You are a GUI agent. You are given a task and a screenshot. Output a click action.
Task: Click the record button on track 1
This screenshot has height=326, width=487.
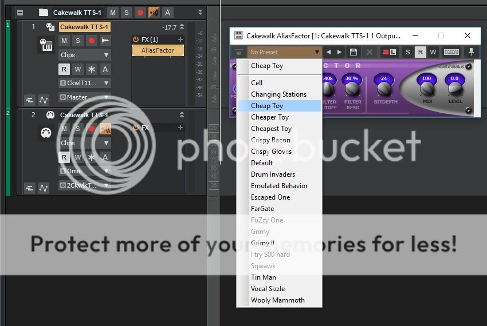tap(91, 41)
